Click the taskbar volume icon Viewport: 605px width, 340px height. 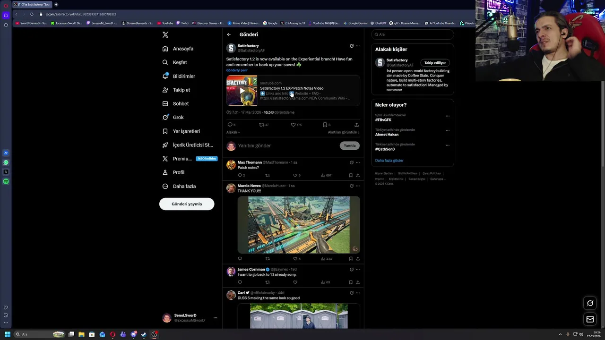581,334
